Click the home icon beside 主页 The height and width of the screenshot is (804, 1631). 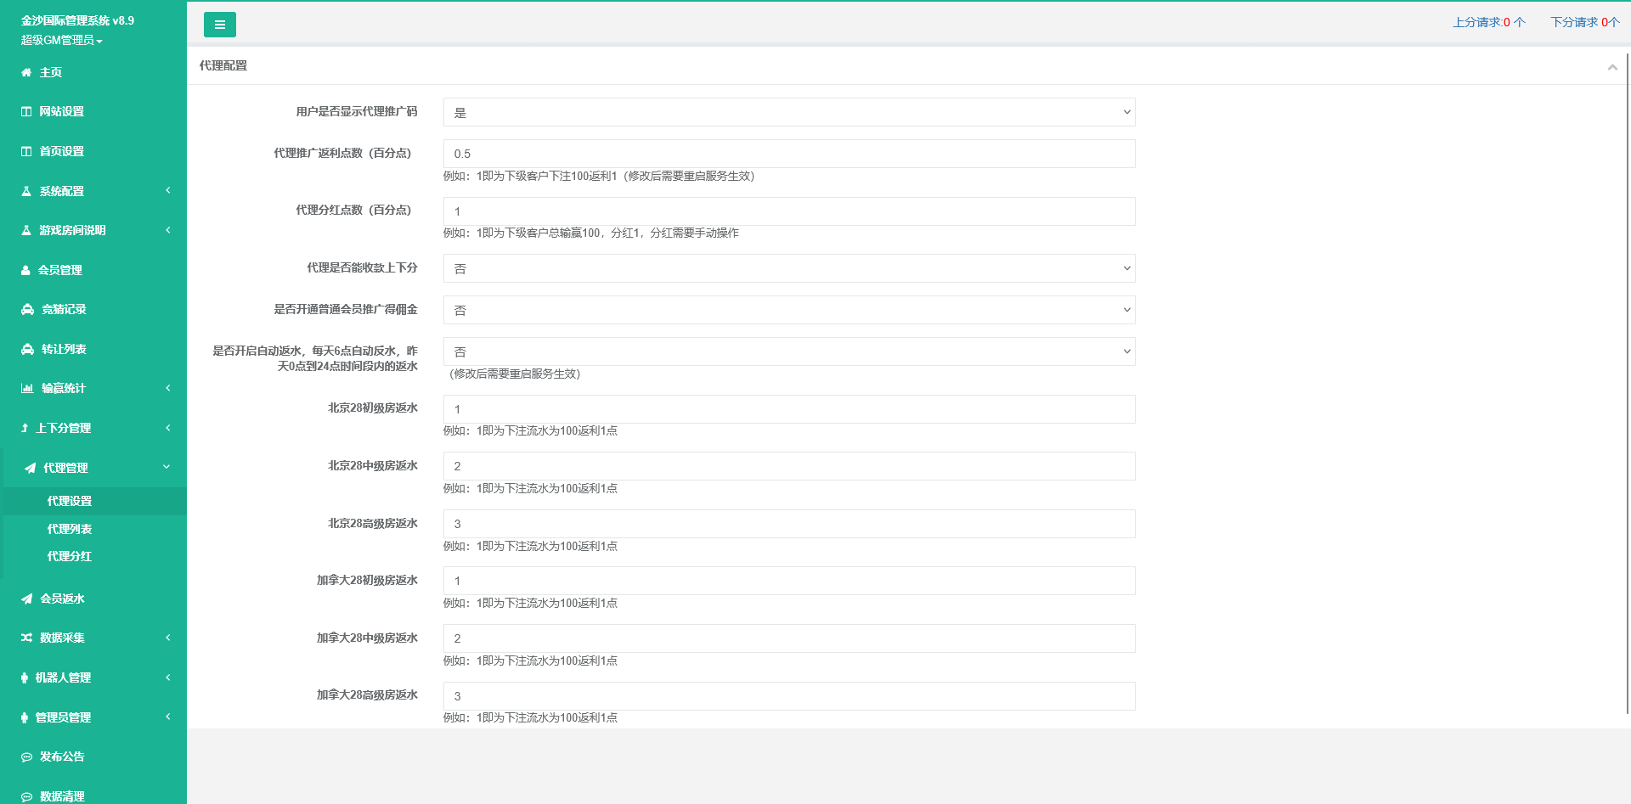coord(26,73)
